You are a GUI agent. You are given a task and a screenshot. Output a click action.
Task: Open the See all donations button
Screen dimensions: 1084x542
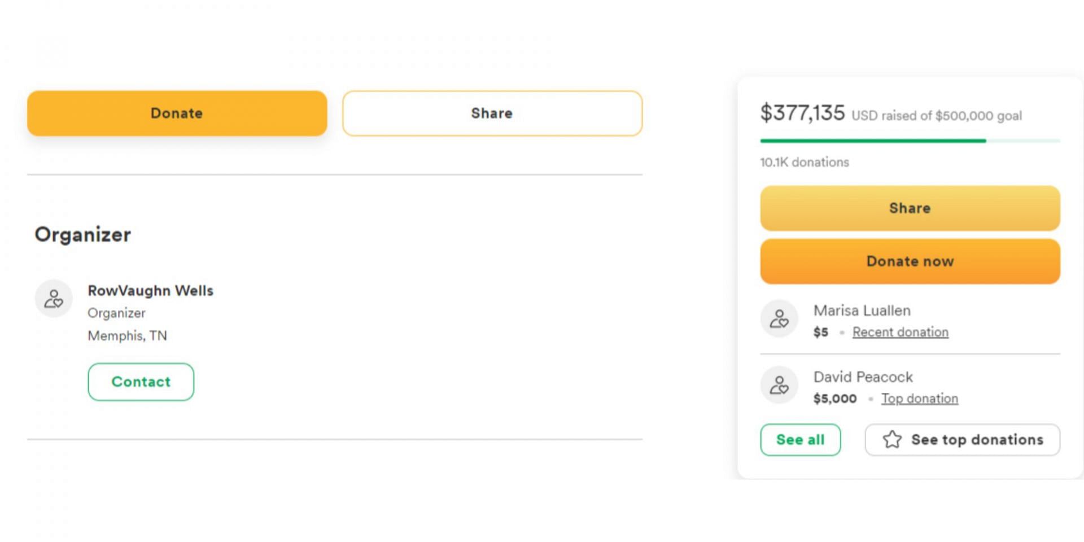point(801,440)
